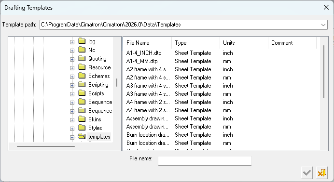Expand the log folder node
Viewport: 334px width, 182px height.
pyautogui.click(x=72, y=42)
